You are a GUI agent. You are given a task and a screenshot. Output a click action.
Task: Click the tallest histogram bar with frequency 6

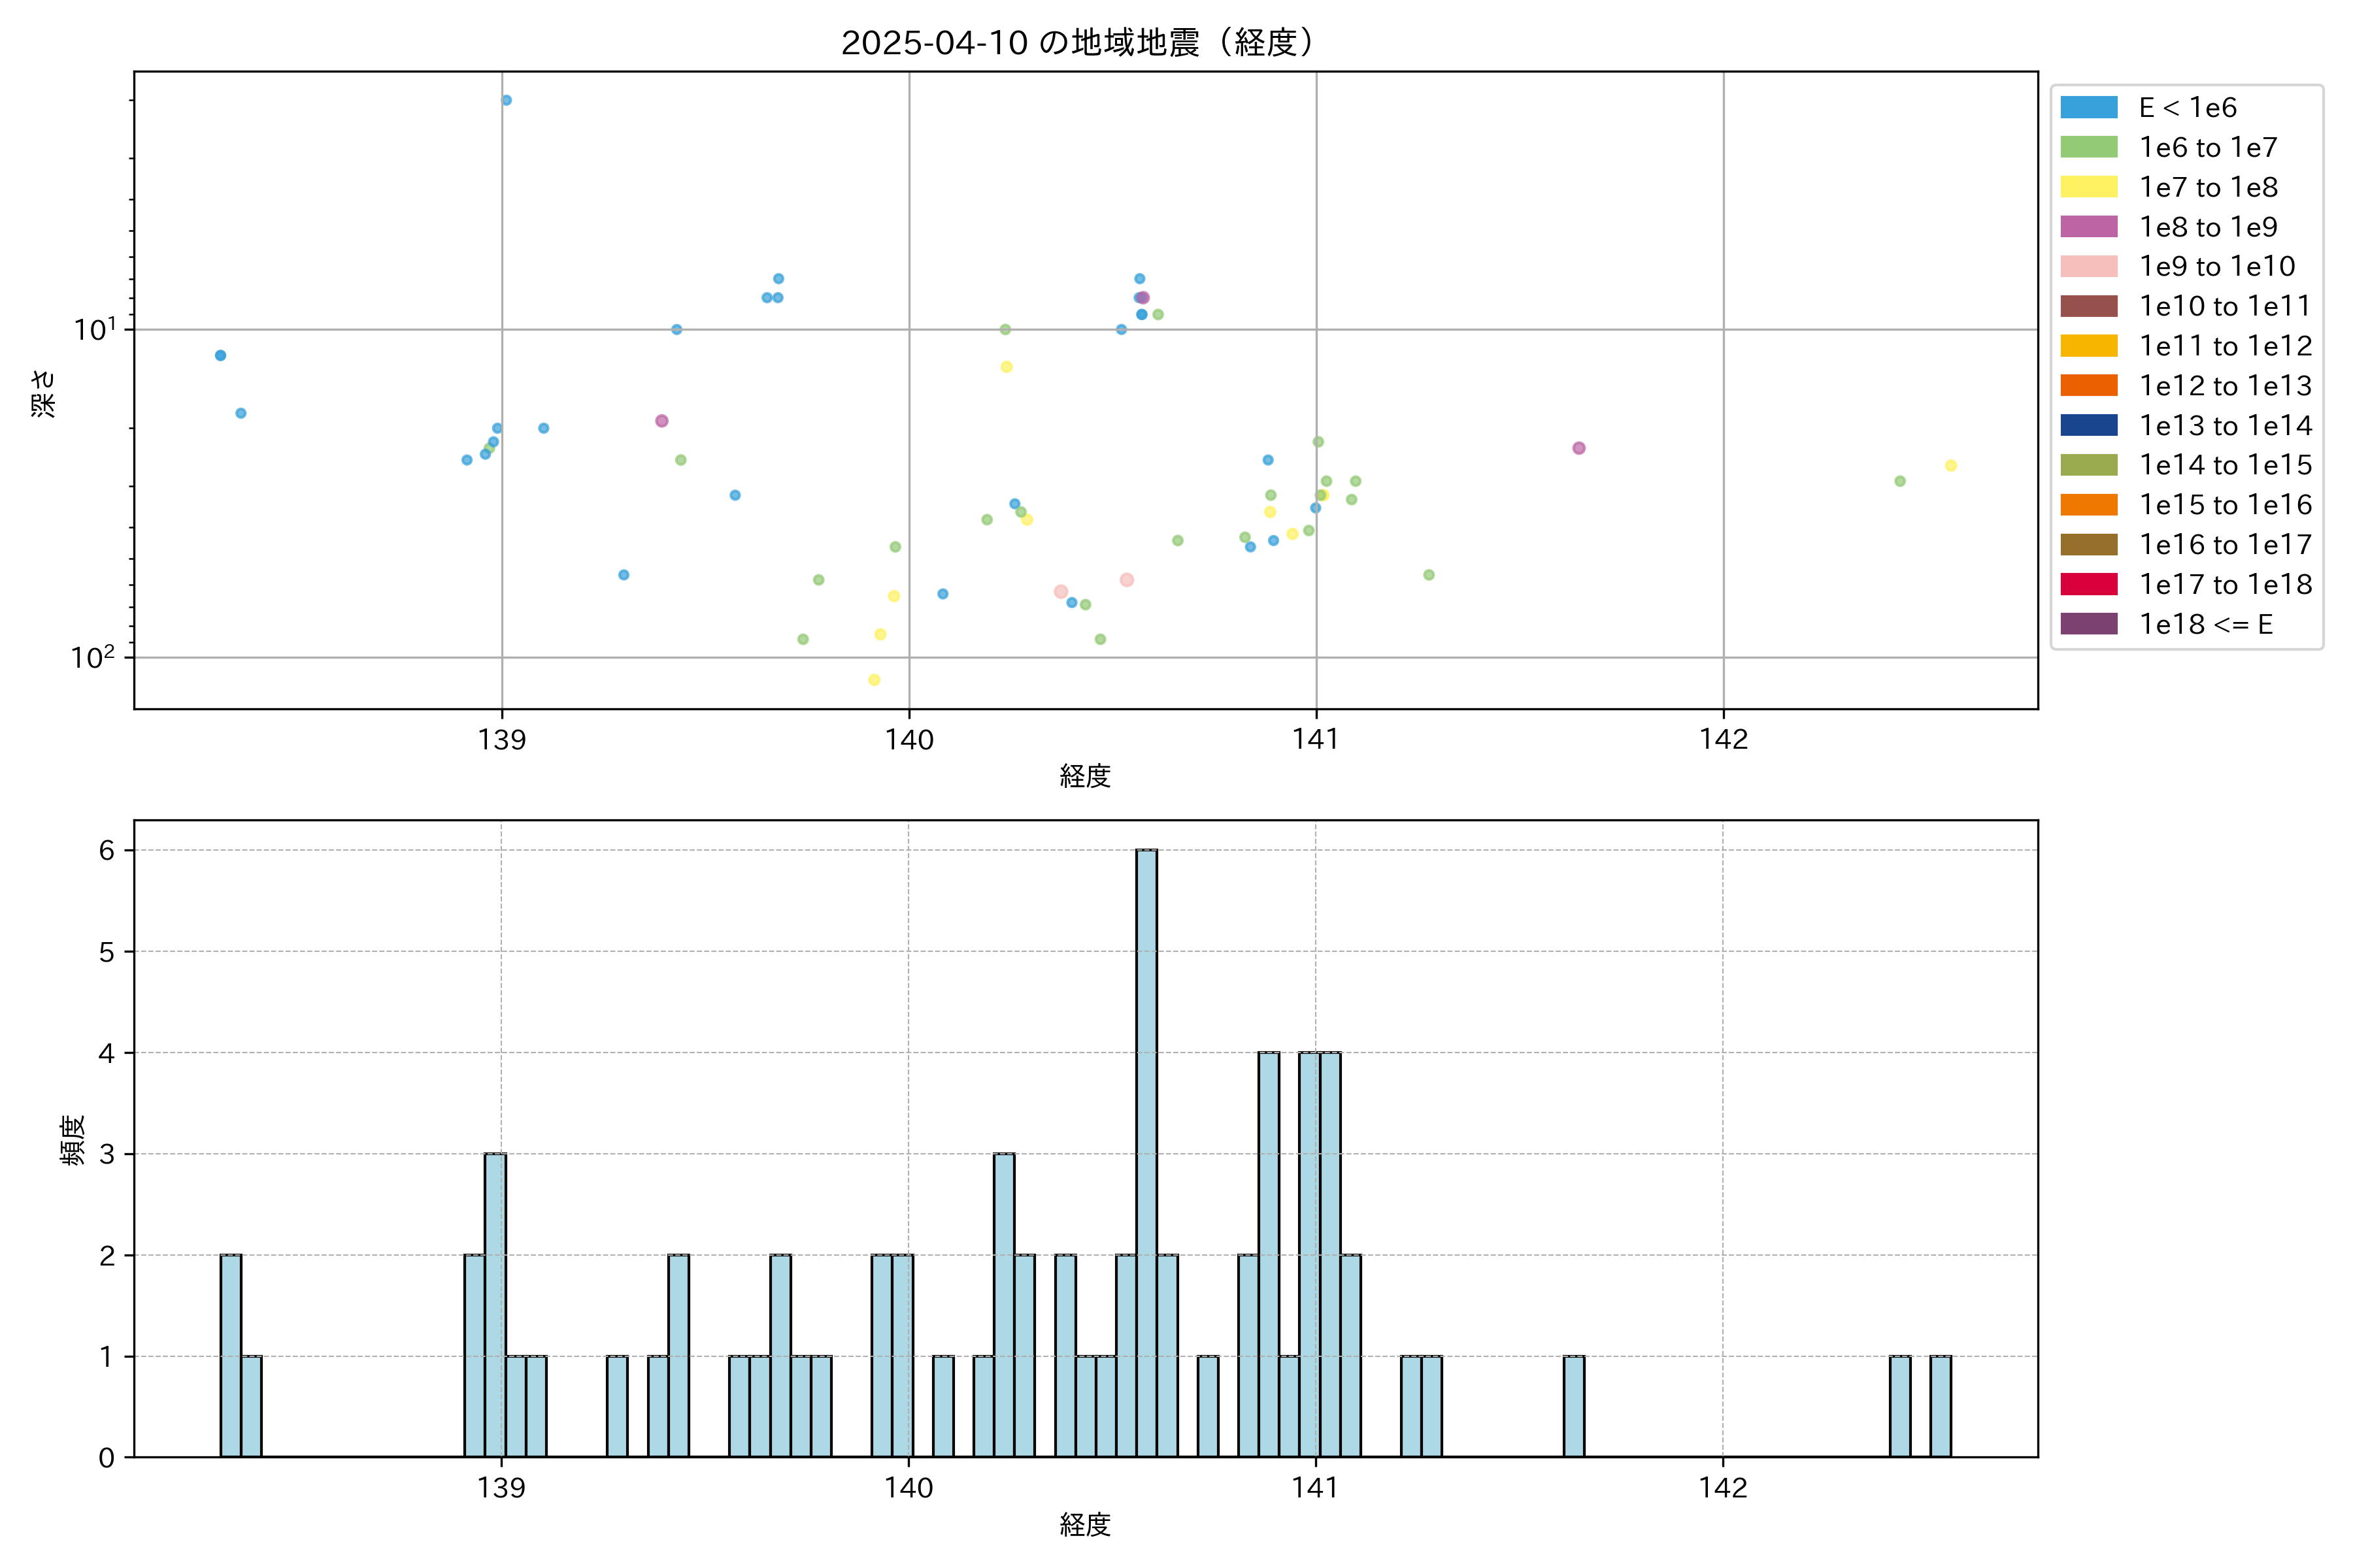point(1146,1150)
